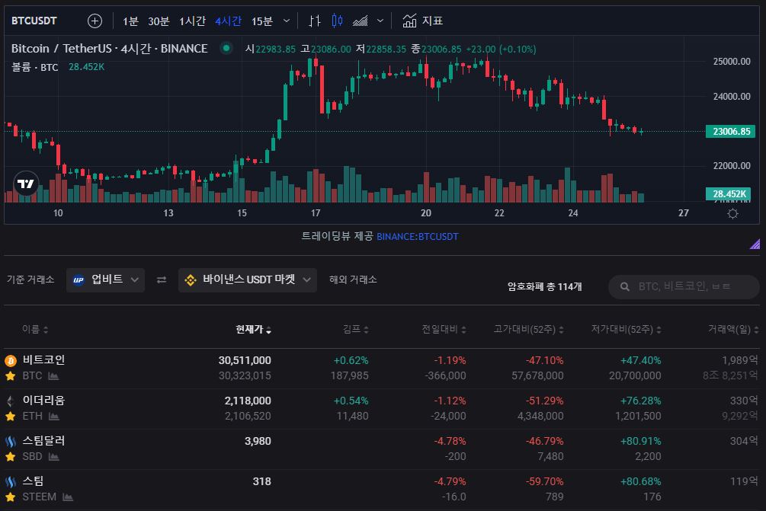Toggle favorite star for BTC

pyautogui.click(x=10, y=375)
